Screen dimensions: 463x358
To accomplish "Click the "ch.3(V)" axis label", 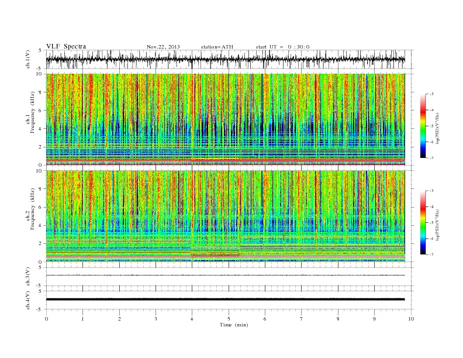I will point(28,277).
